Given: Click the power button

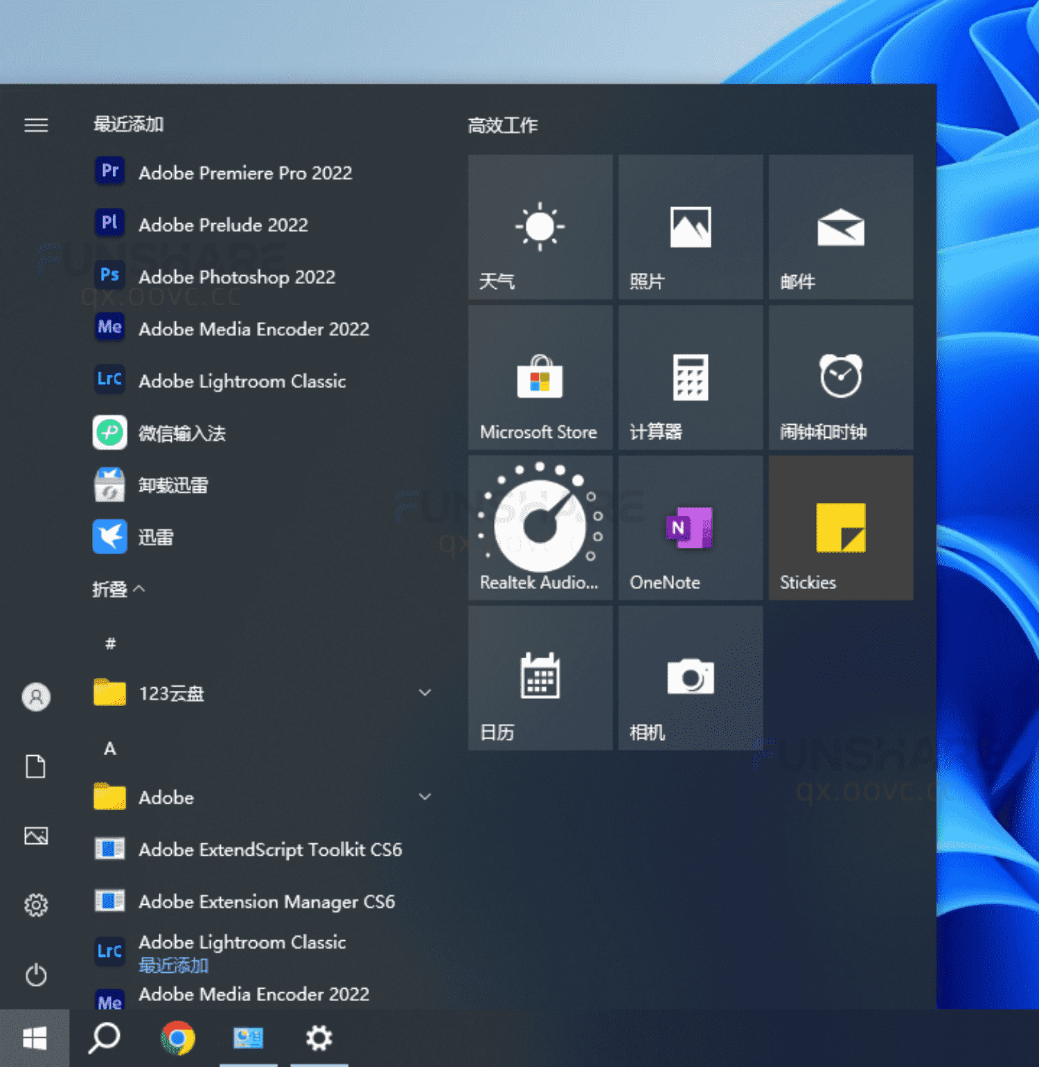Looking at the screenshot, I should [x=36, y=976].
